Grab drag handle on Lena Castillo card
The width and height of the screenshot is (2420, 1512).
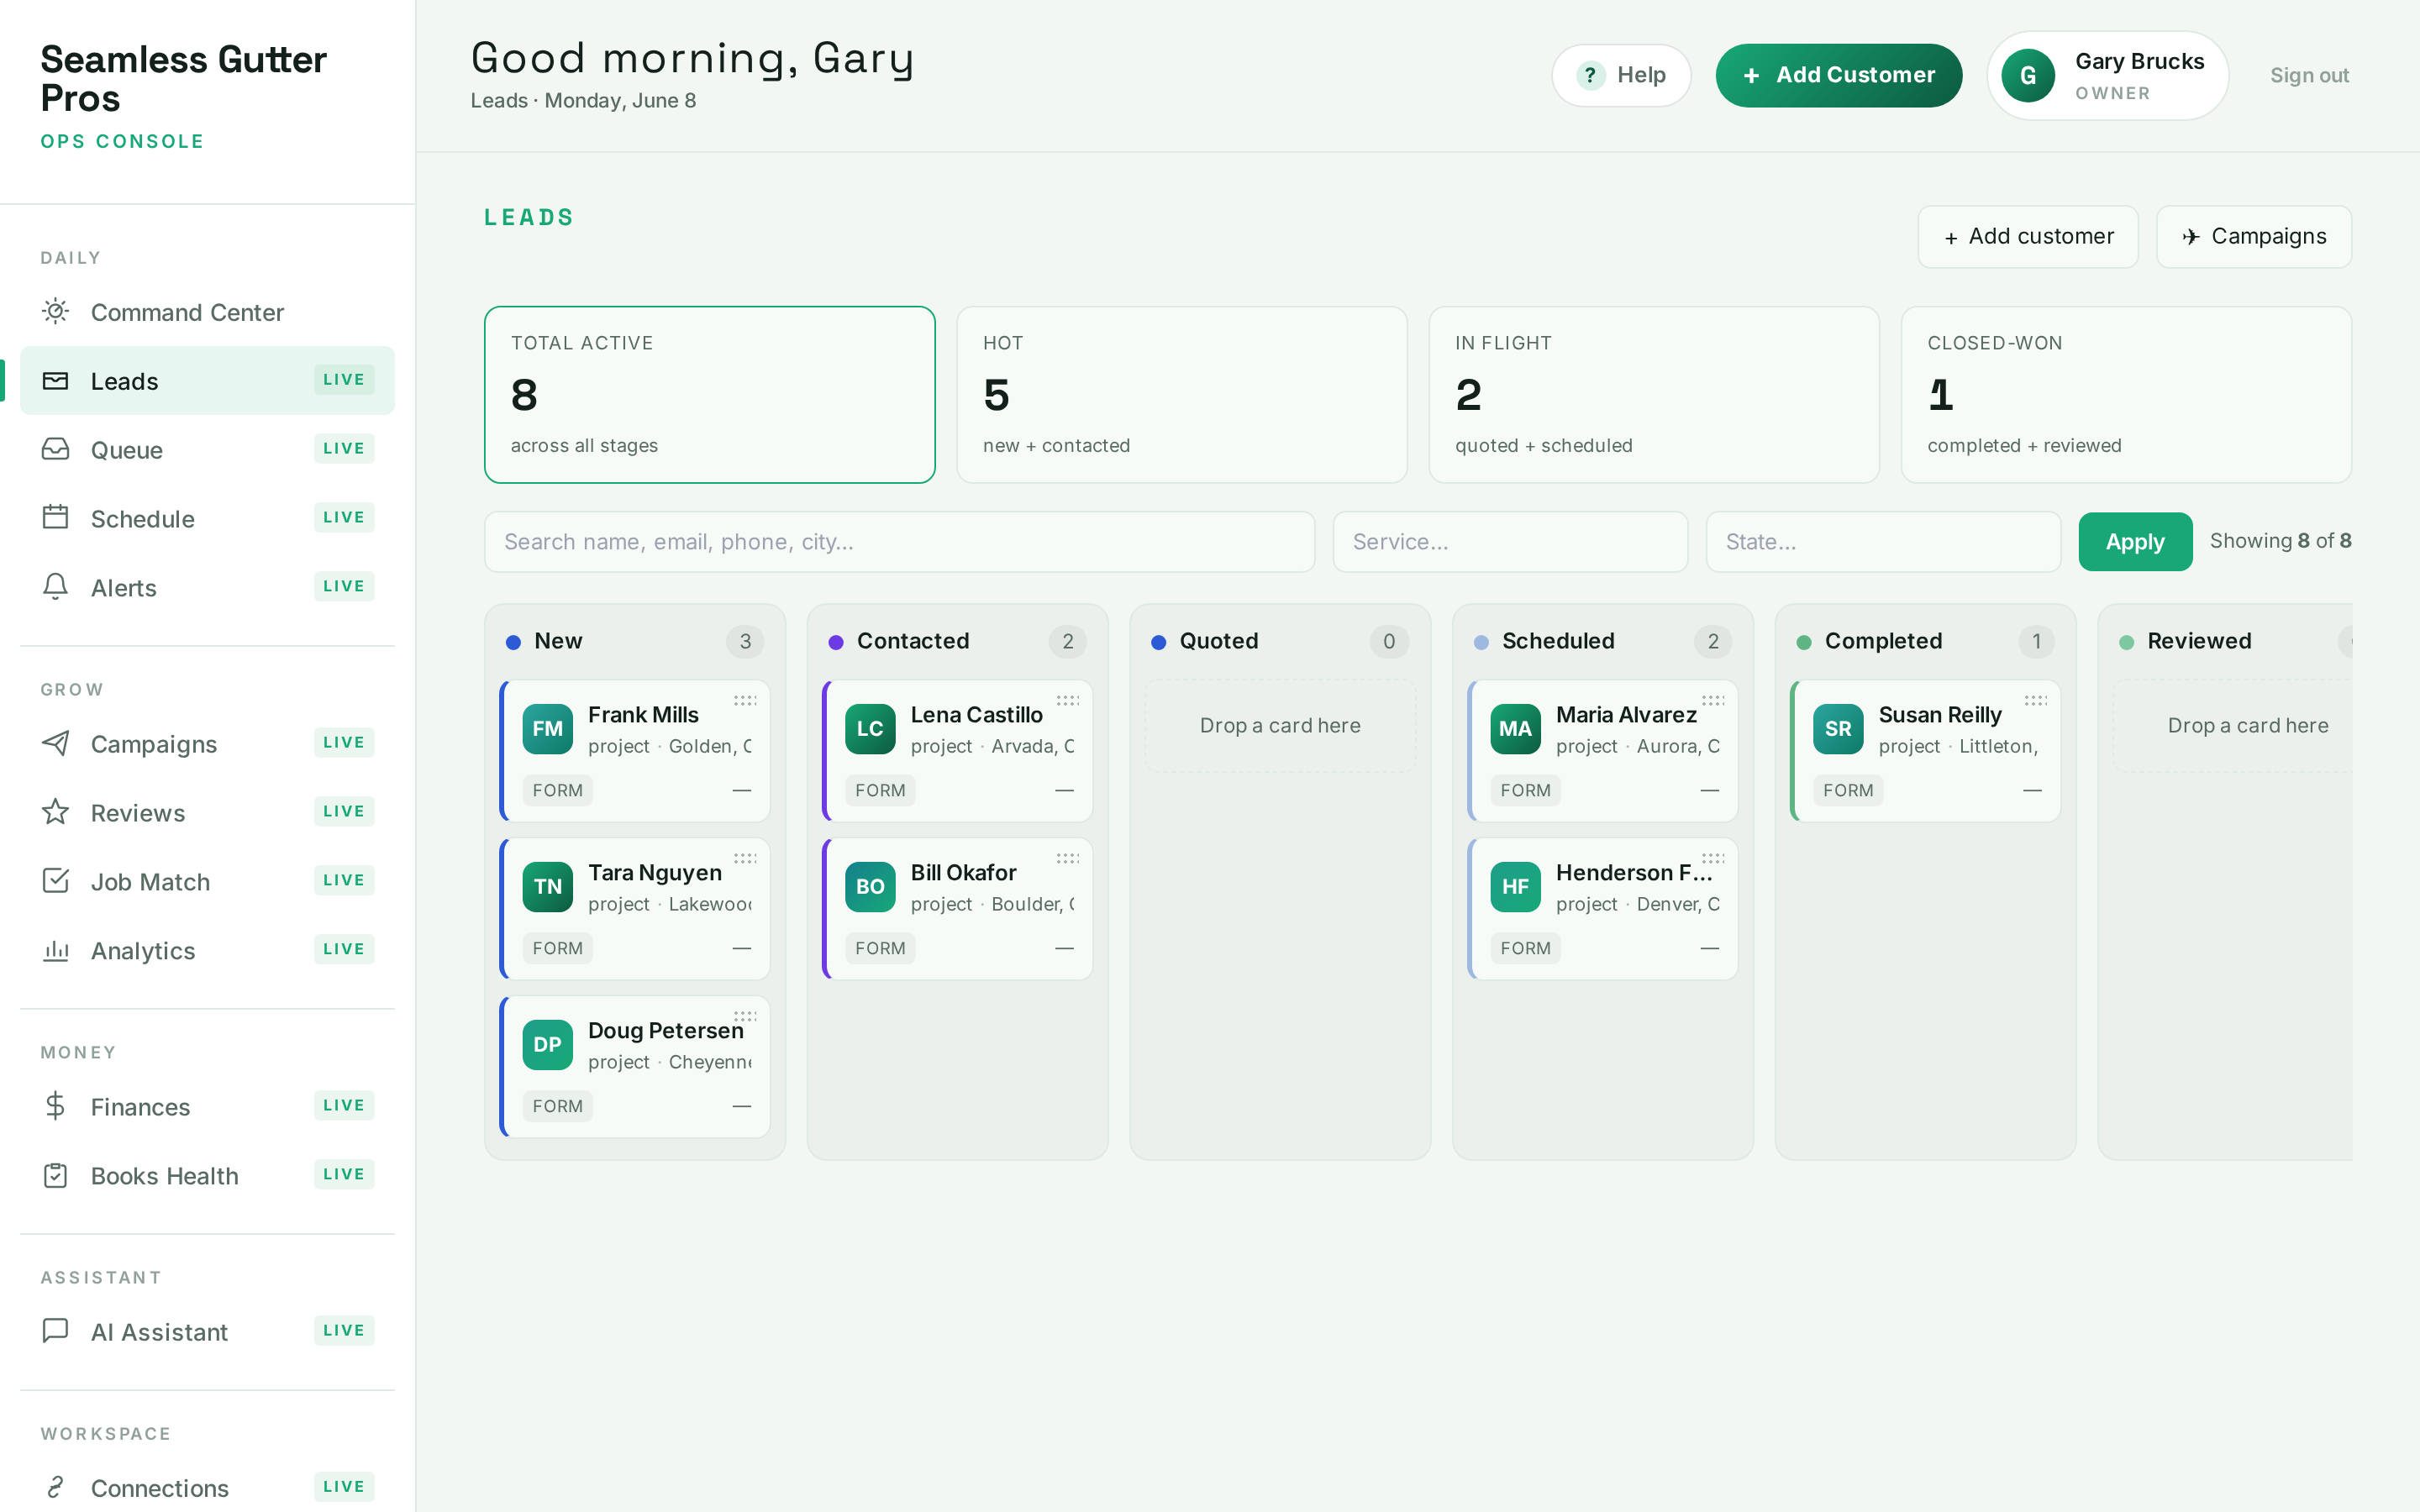pos(1068,700)
